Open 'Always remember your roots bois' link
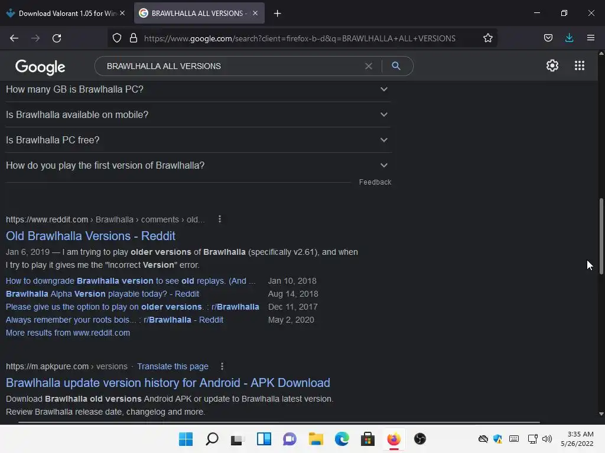 coord(114,320)
